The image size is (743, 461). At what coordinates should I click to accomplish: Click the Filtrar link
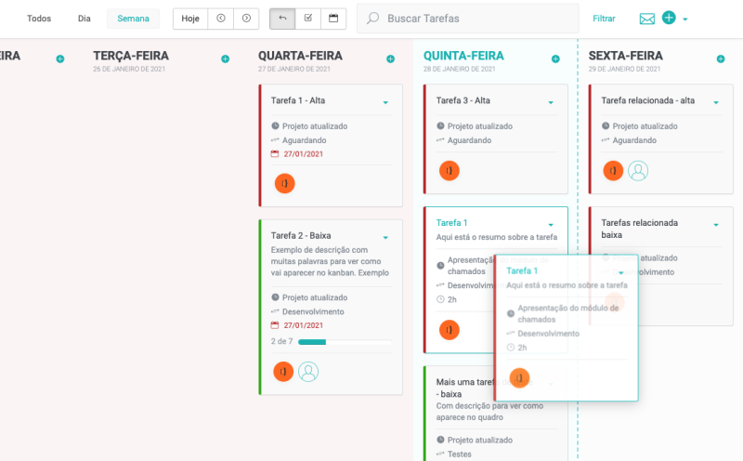[x=604, y=19]
